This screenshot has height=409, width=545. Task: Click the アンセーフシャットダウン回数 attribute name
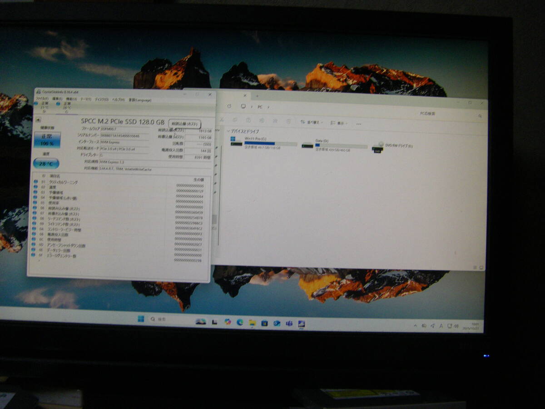(x=67, y=245)
